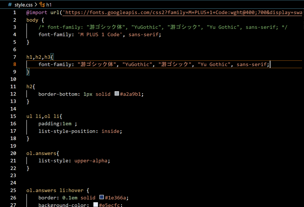Click the upper-alpha value
The width and height of the screenshot is (304, 207).
91,161
